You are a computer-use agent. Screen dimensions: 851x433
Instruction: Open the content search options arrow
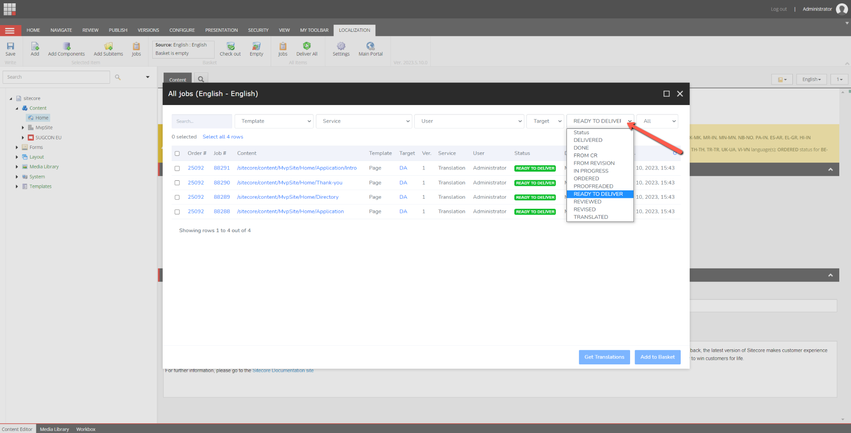[147, 77]
